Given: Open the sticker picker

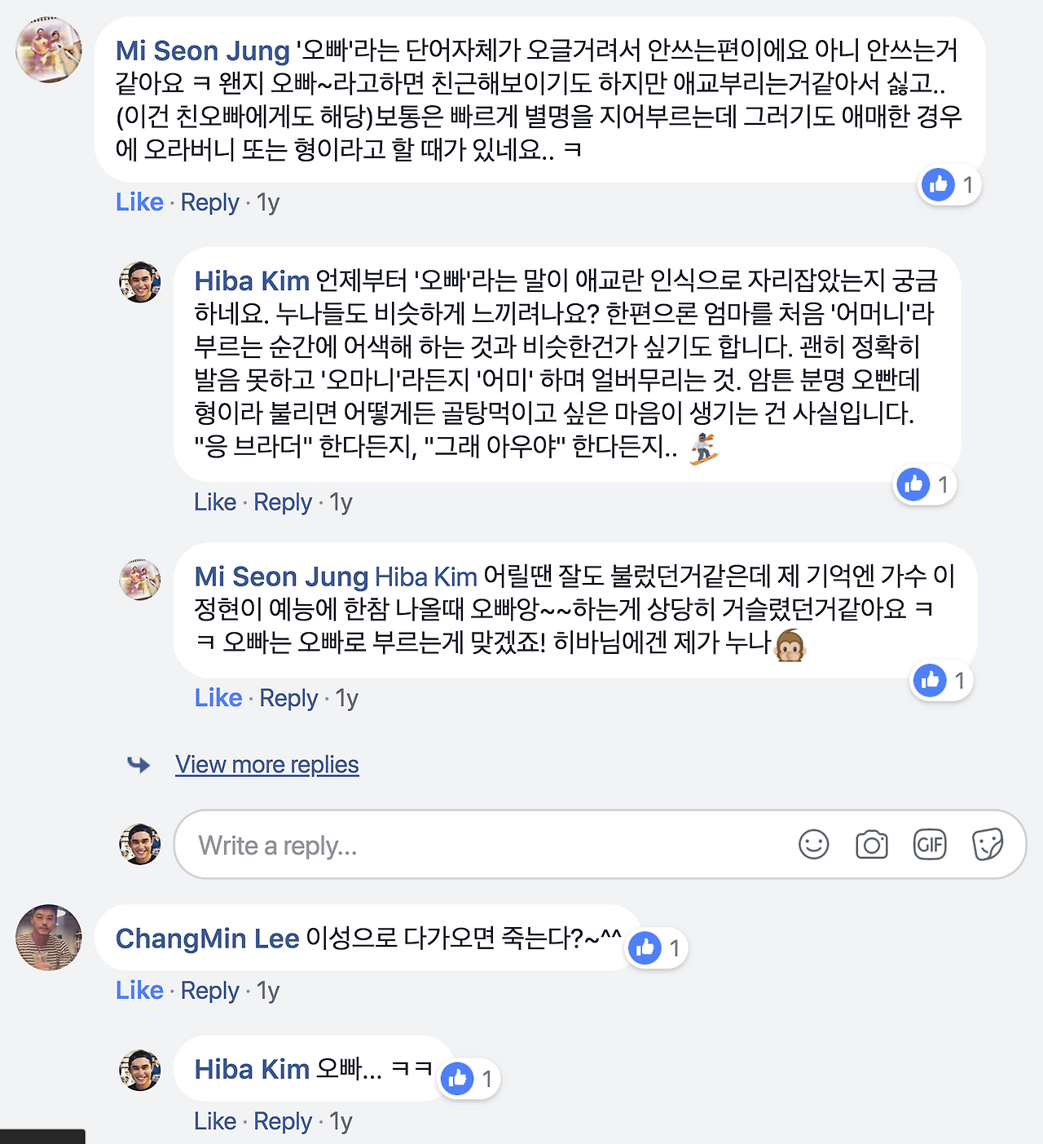Looking at the screenshot, I should point(989,845).
